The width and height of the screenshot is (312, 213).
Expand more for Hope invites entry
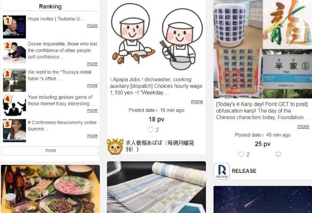click(x=92, y=25)
